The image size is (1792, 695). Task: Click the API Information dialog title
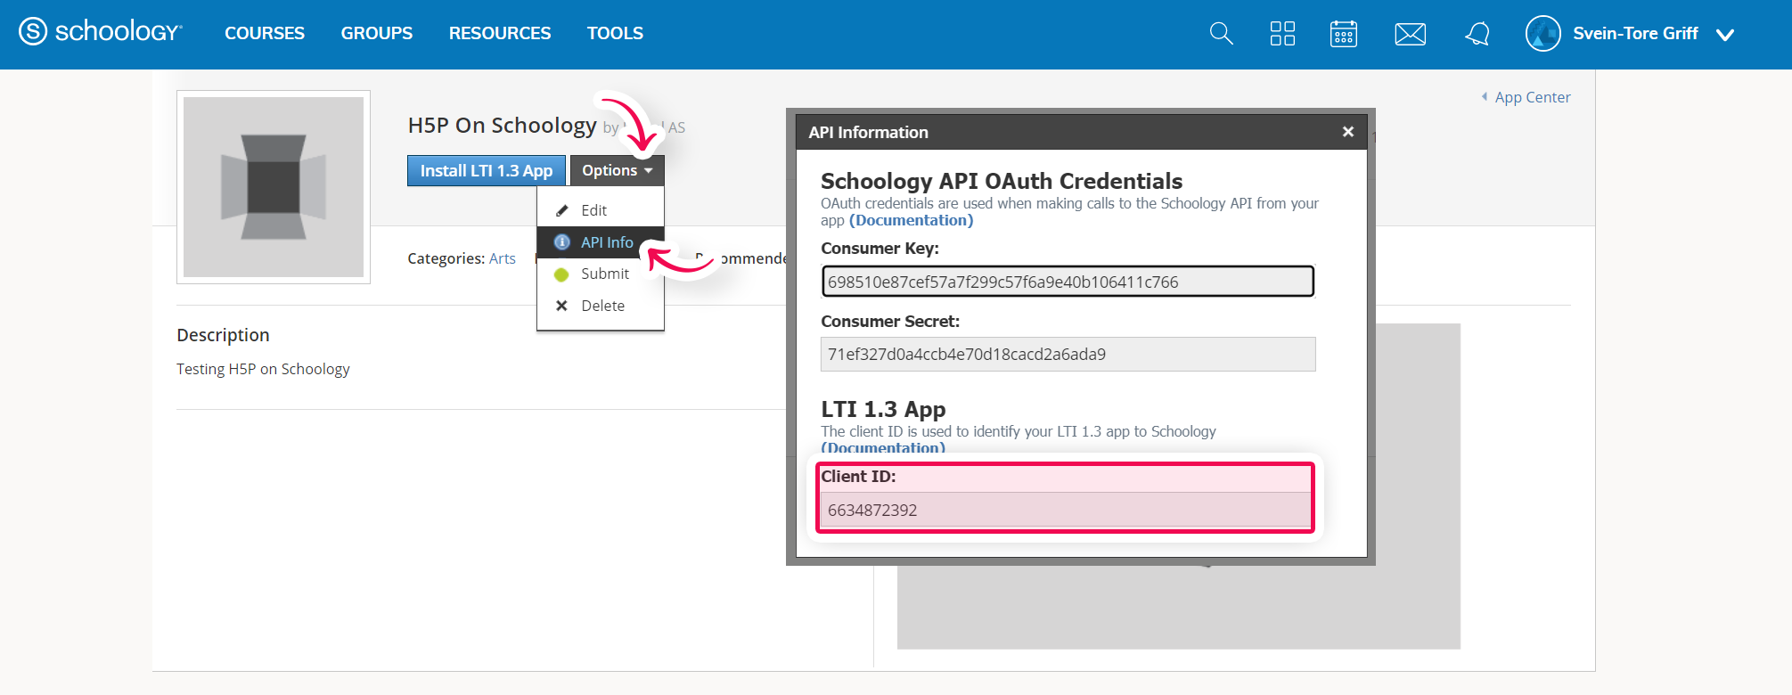(x=868, y=132)
